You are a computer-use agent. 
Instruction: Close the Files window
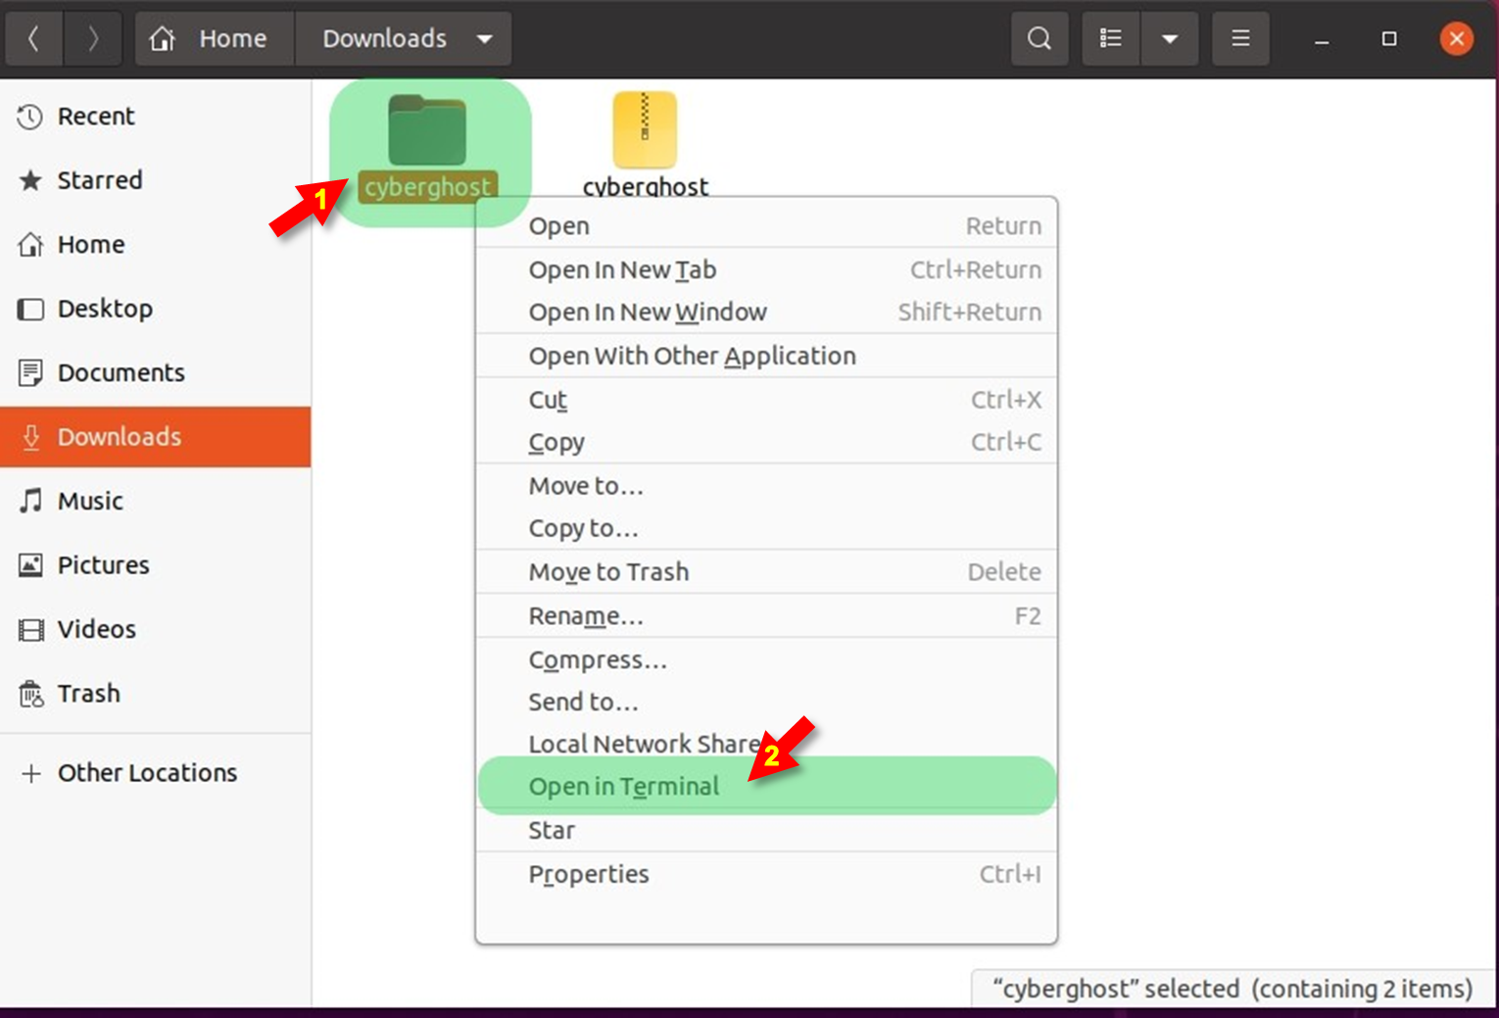coord(1457,39)
